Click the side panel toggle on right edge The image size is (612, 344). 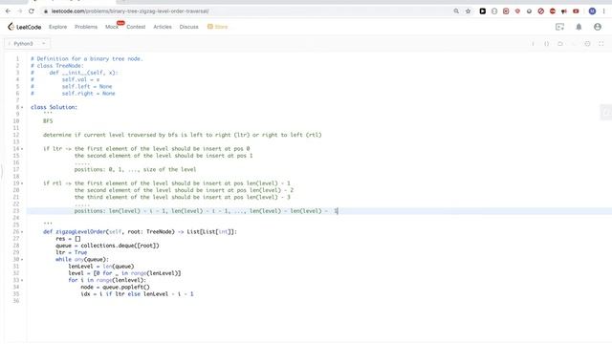point(606,113)
